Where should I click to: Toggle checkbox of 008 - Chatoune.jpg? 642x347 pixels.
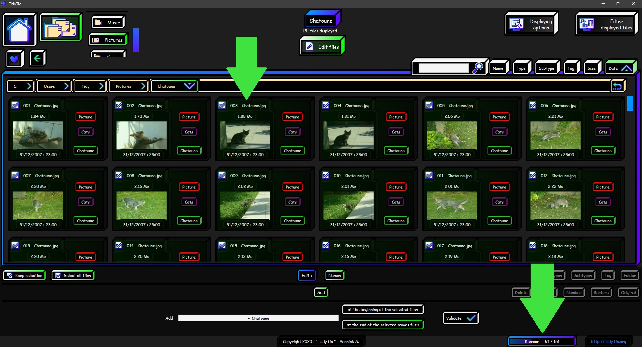pyautogui.click(x=119, y=175)
